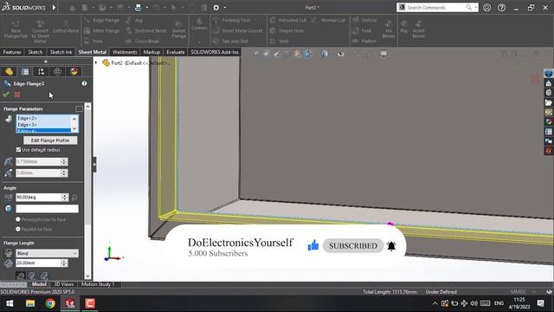Image resolution: width=554 pixels, height=312 pixels.
Task: Toggle the lock icon next to angle field
Action: click(74, 198)
